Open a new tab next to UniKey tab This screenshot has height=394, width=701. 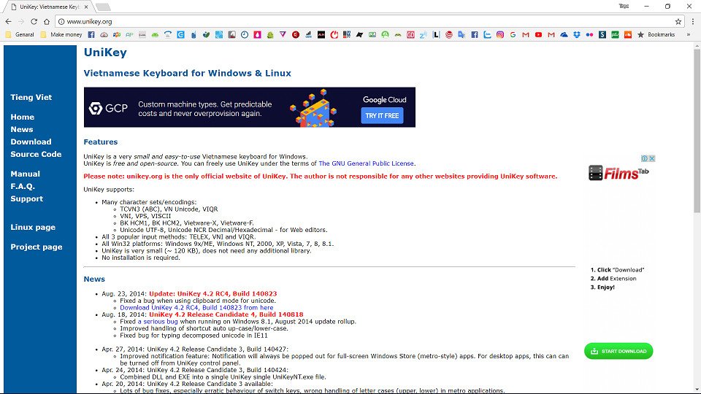click(x=103, y=7)
